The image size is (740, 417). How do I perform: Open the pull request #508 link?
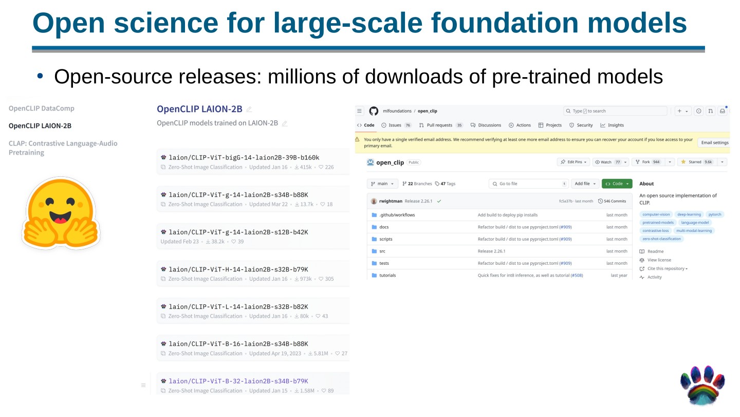pyautogui.click(x=577, y=276)
